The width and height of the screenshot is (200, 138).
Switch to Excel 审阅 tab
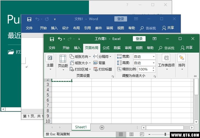click(x=128, y=48)
